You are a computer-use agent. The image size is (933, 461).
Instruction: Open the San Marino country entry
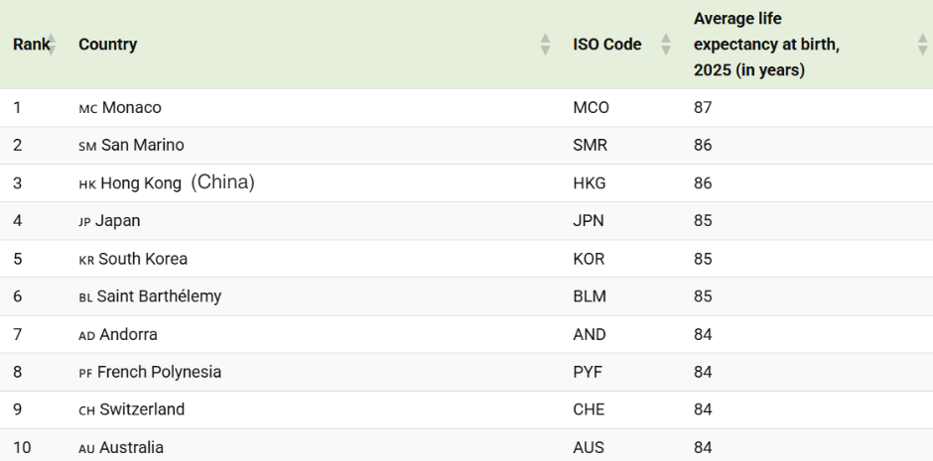(142, 145)
